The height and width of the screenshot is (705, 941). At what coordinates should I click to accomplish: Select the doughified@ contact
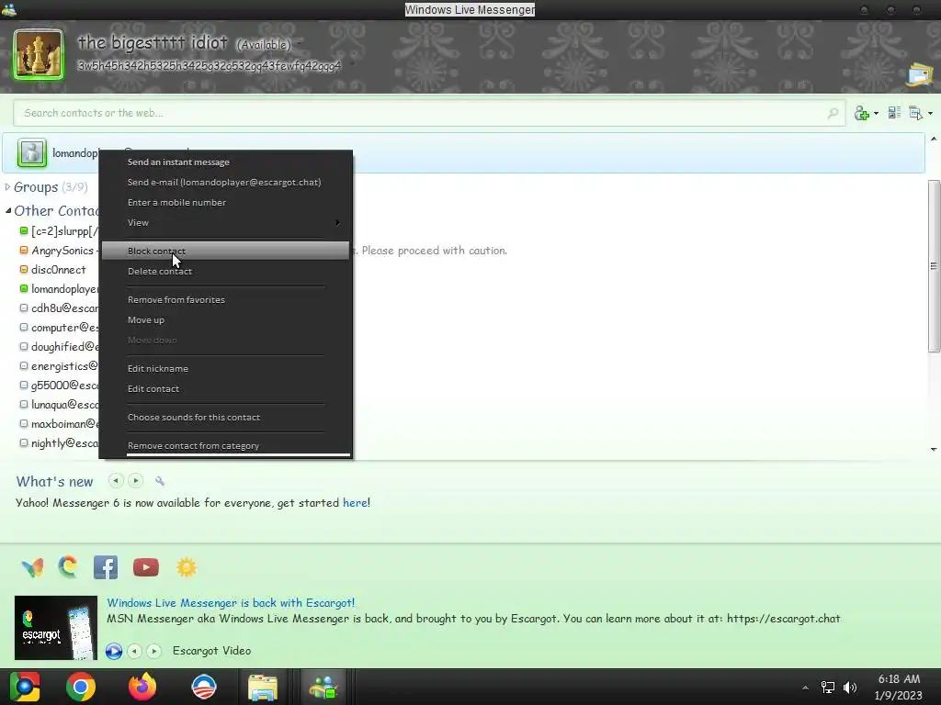[60, 346]
